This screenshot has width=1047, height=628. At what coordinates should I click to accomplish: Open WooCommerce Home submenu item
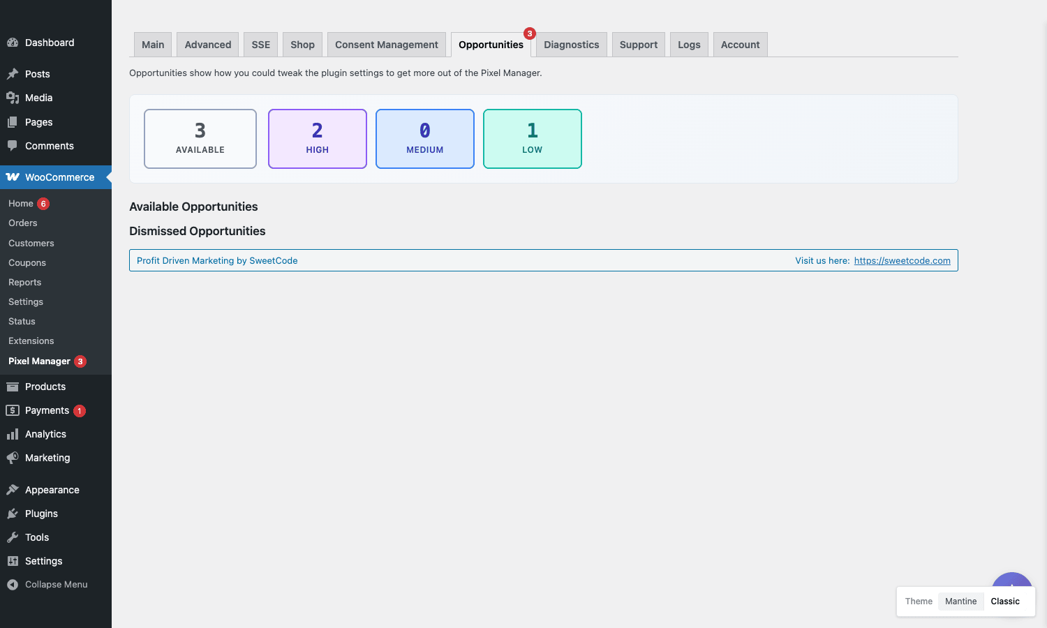(21, 204)
